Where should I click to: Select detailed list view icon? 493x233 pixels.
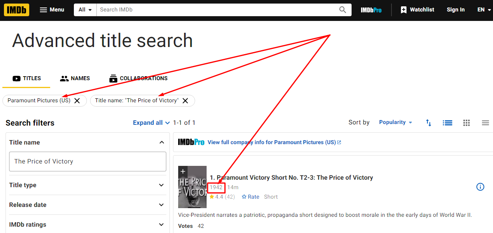[x=448, y=123]
